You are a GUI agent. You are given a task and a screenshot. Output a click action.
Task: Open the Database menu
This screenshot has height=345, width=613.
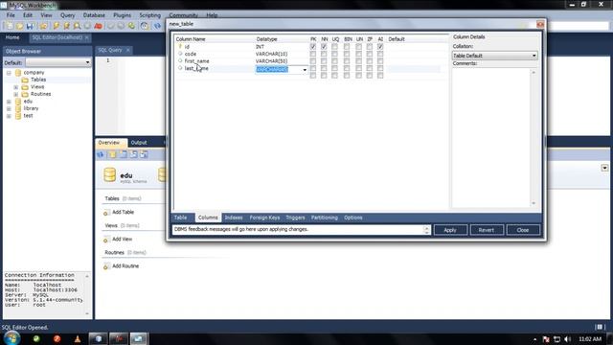[94, 15]
